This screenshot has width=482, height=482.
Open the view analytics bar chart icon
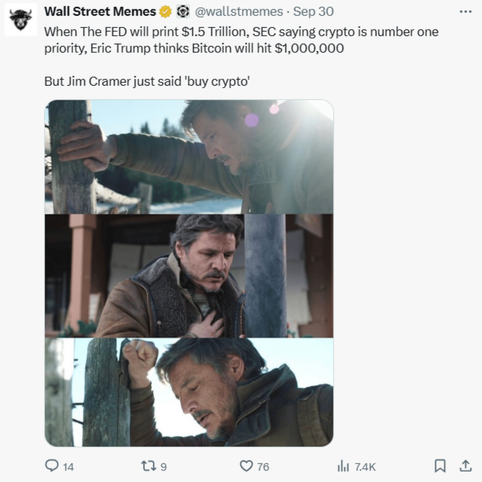(x=343, y=466)
